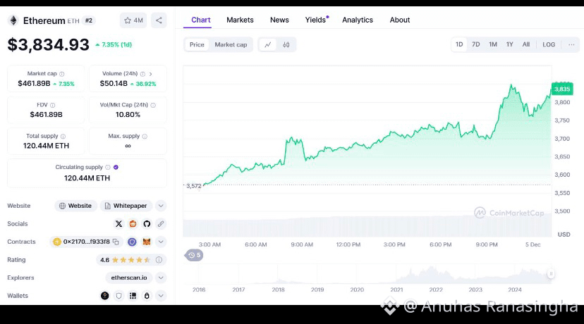Click the 3,835 current price label
The width and height of the screenshot is (584, 324).
(x=562, y=89)
